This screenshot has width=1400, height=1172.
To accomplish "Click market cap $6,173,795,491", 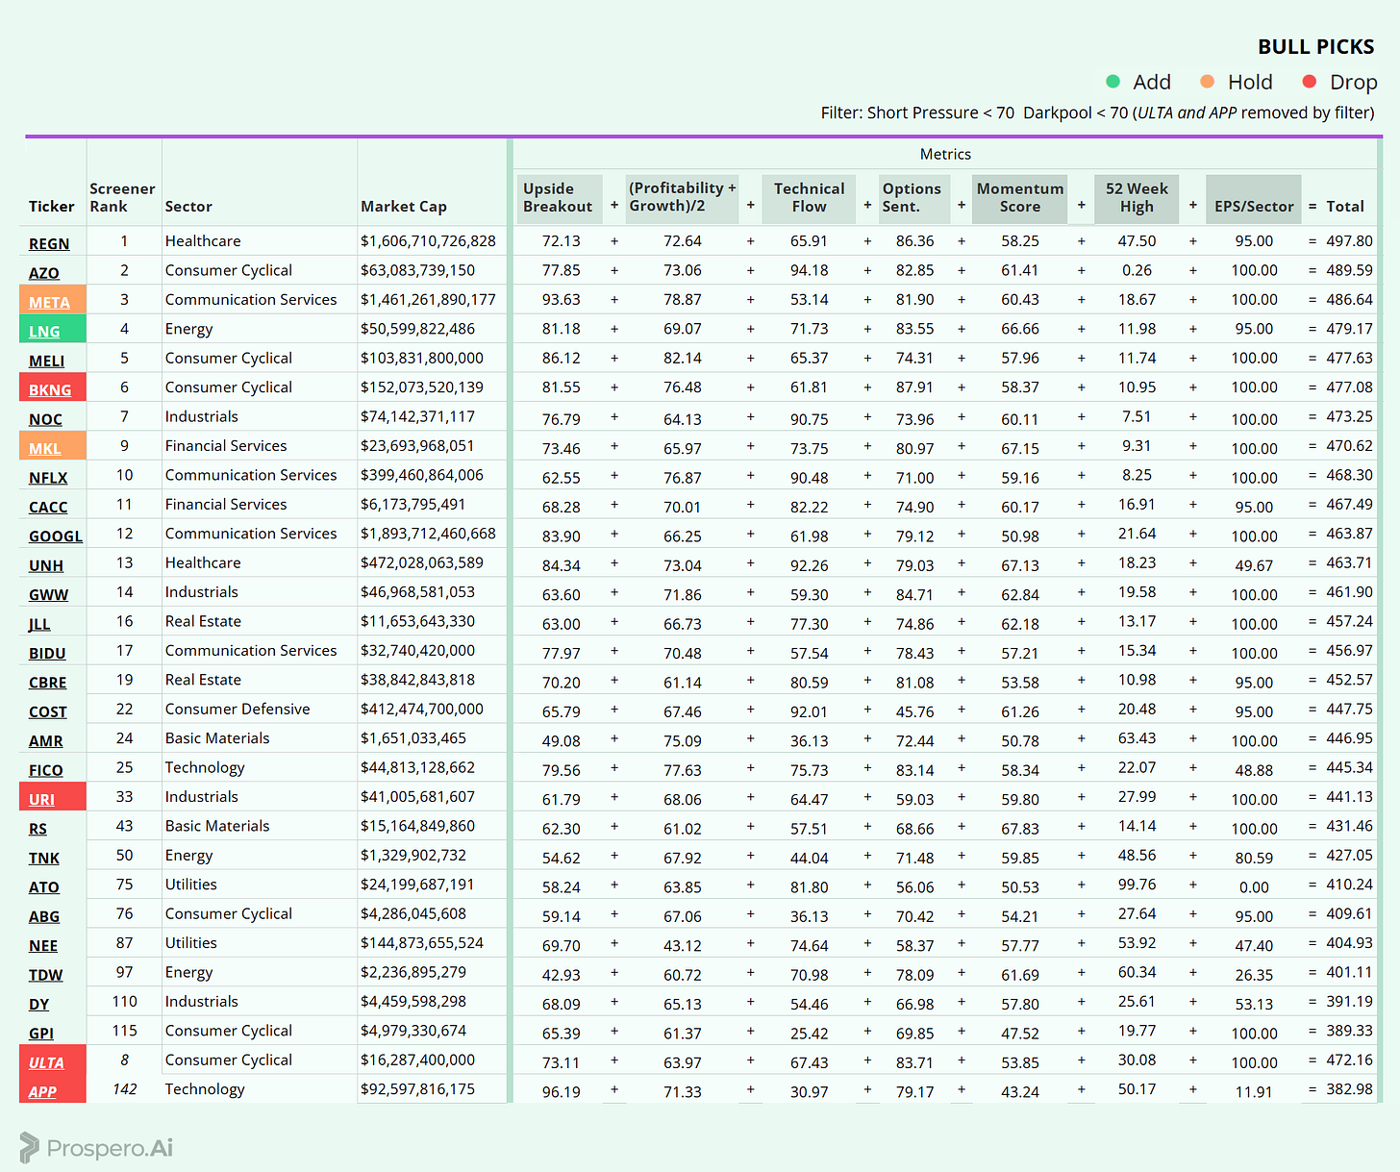I will [412, 504].
